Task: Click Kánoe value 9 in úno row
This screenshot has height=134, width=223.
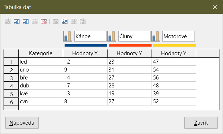Action: [85, 70]
